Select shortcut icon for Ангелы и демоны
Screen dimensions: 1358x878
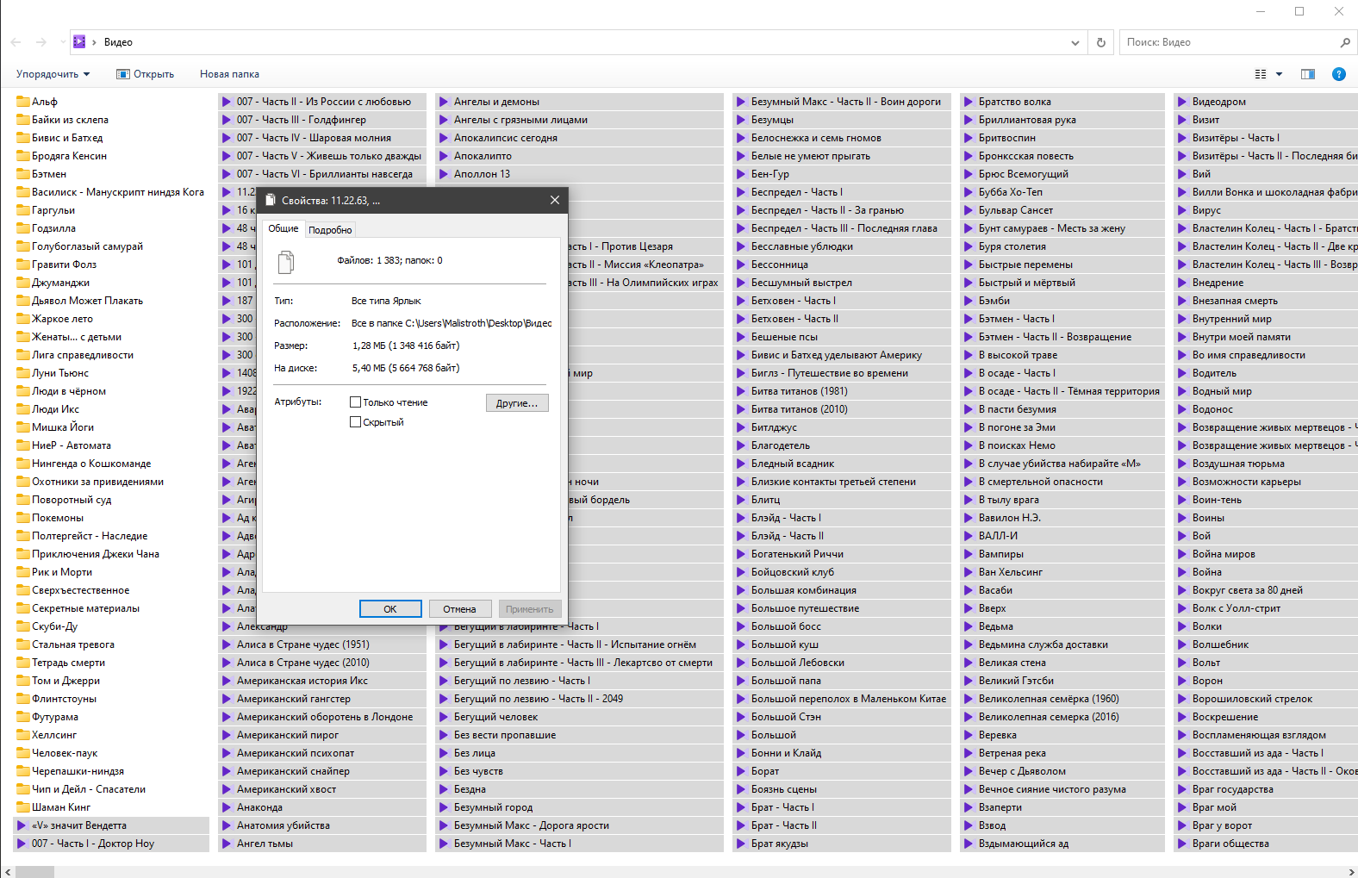[x=445, y=102]
